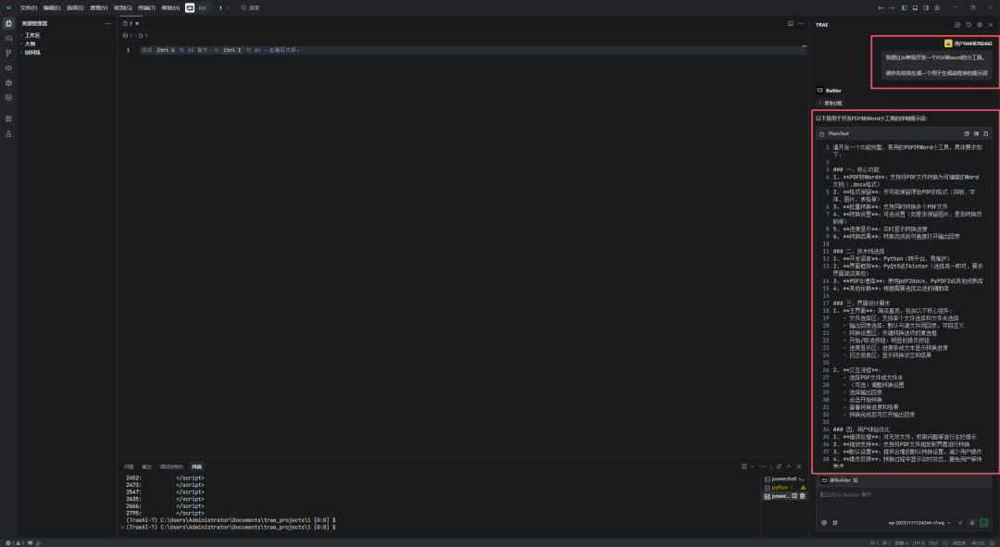Switch to IDE mode toggle in title bar
1000x547 pixels.
coord(202,7)
